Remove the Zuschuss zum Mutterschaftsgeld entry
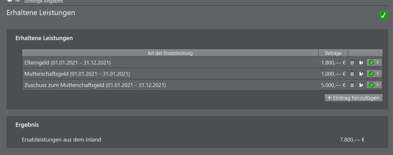The width and height of the screenshot is (393, 155). (352, 85)
